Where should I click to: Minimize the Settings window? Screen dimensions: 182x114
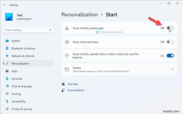(x=160, y=3)
